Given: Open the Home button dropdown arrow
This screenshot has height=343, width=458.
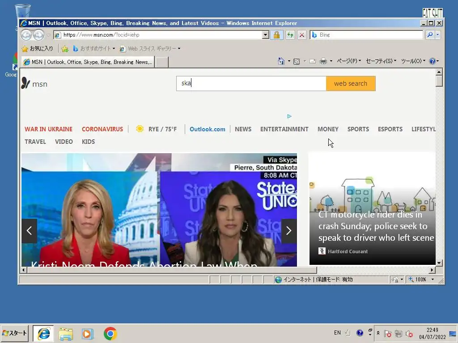Looking at the screenshot, I should tap(289, 61).
